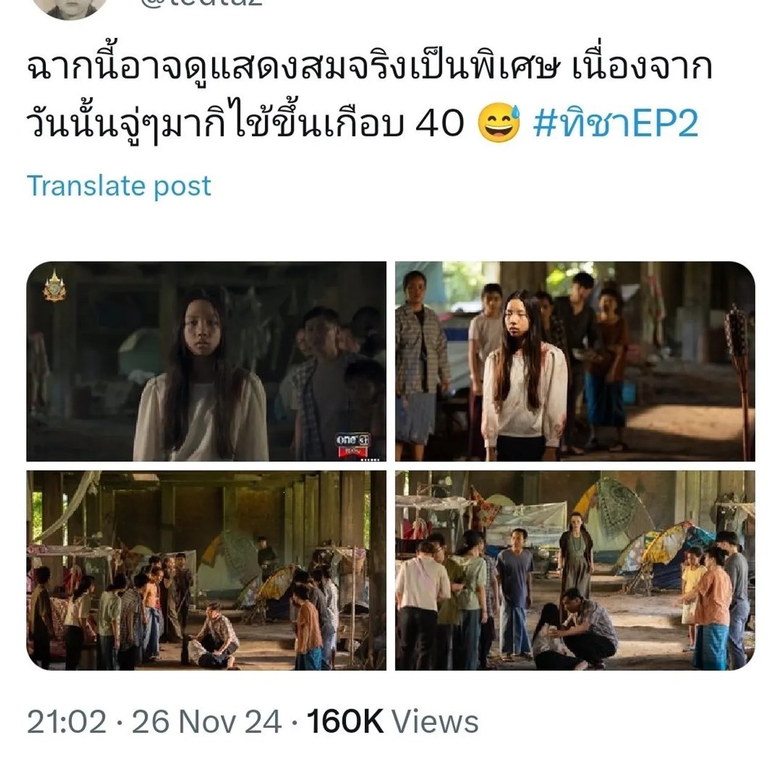
Task: Open the #ทิชาEP2 hashtag
Action: tap(615, 123)
